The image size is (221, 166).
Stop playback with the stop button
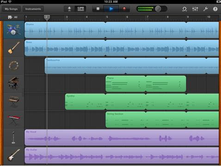click(98, 9)
